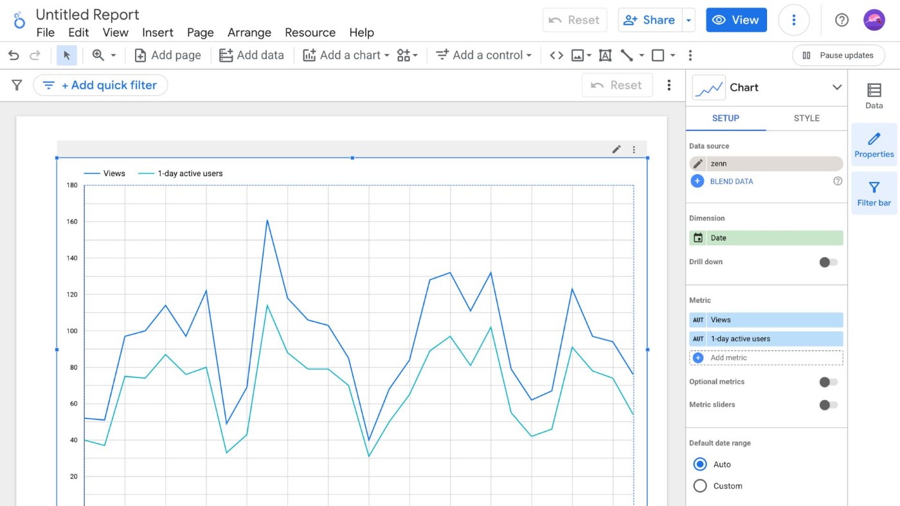Screen dimensions: 900x506
Task: Open the Add a chart dropdown
Action: pos(346,55)
